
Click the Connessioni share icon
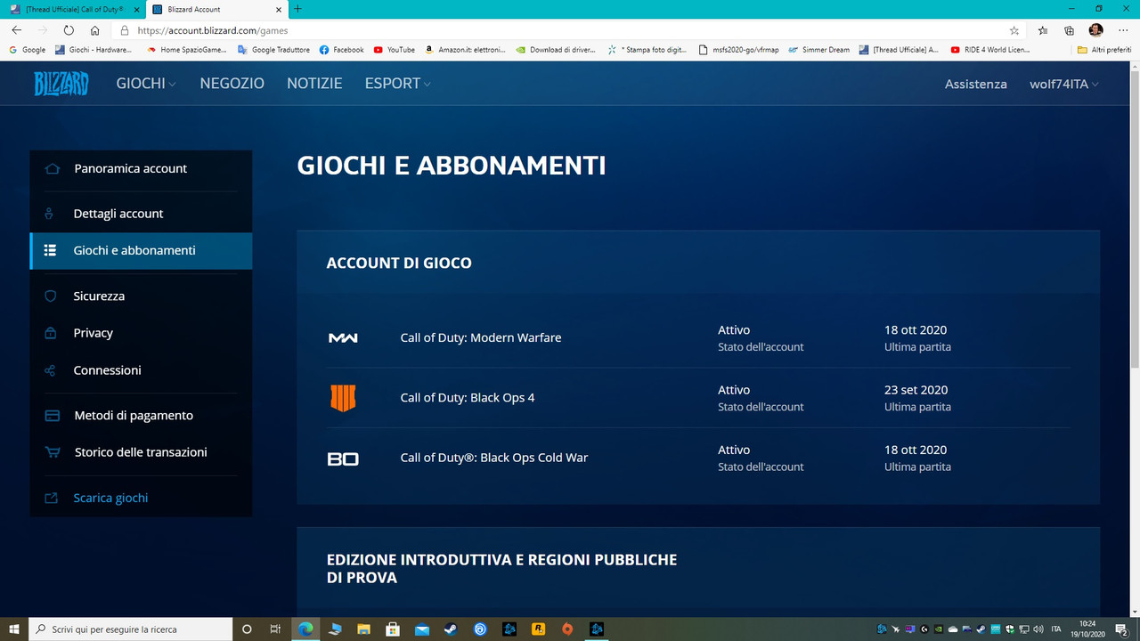point(51,370)
